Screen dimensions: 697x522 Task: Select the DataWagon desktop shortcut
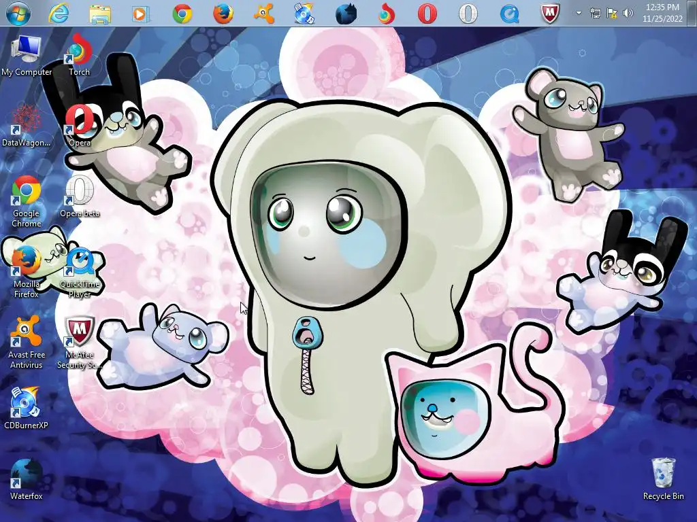click(27, 126)
